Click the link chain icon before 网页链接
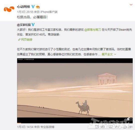This screenshot has width=135, height=130. [19, 40]
